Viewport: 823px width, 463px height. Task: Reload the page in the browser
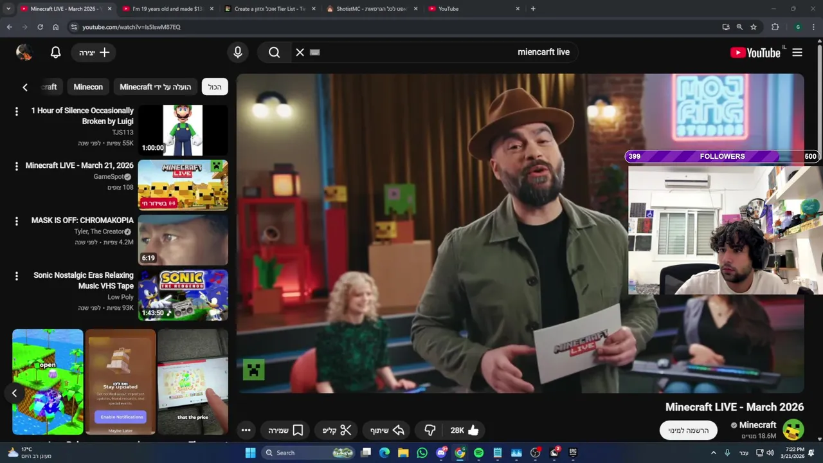click(x=40, y=27)
